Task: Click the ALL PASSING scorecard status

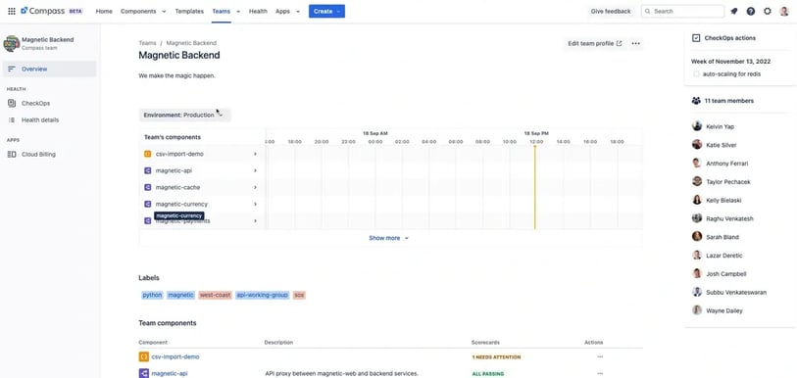Action: [x=488, y=374]
